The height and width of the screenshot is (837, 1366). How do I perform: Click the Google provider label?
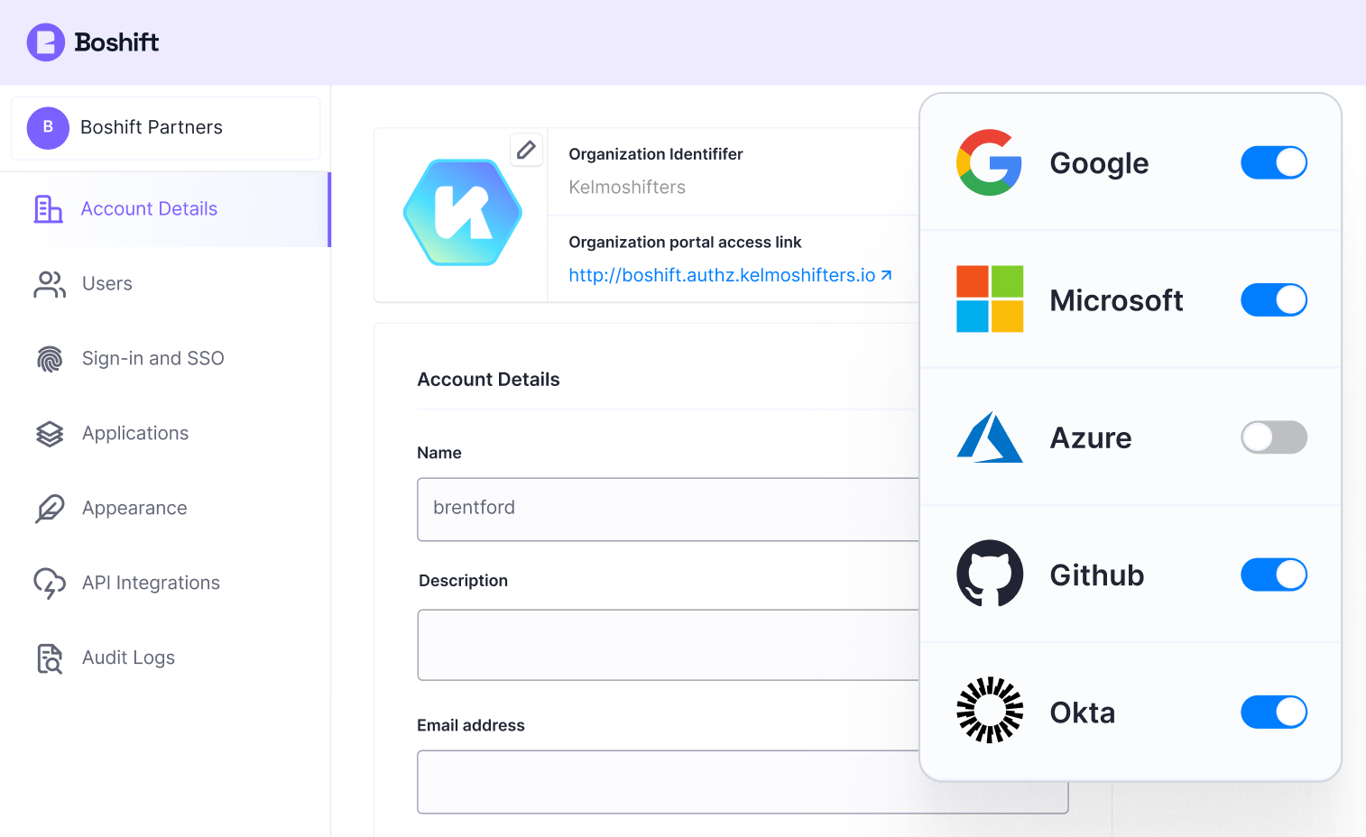tap(1099, 164)
